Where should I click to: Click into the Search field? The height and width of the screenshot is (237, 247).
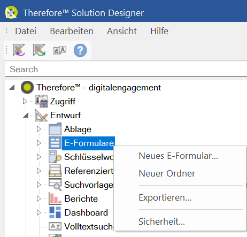pyautogui.click(x=126, y=69)
